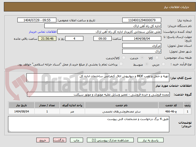Click the ایجاد کننده درخواست field

109,32
